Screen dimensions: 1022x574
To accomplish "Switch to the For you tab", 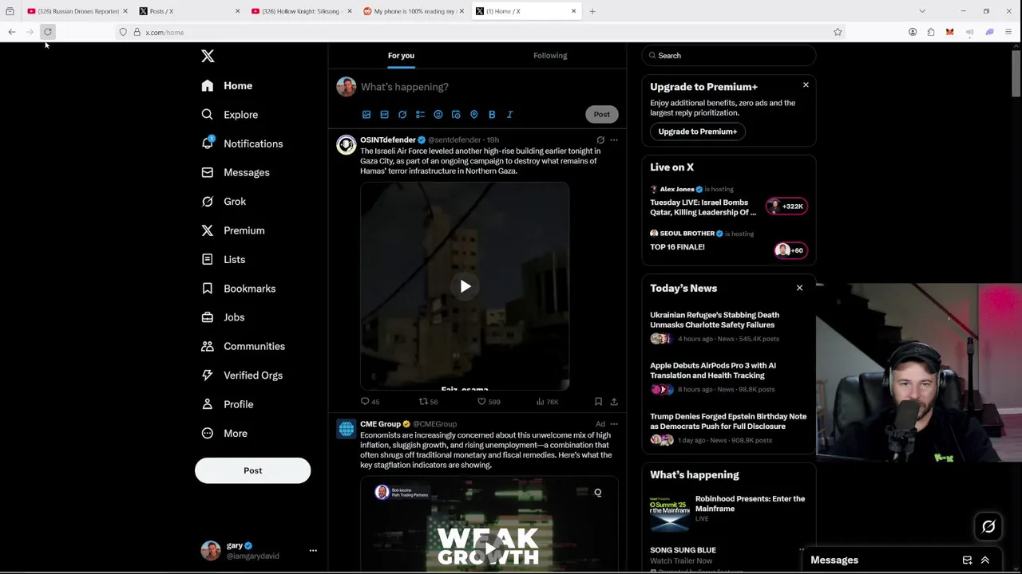I will [x=401, y=56].
